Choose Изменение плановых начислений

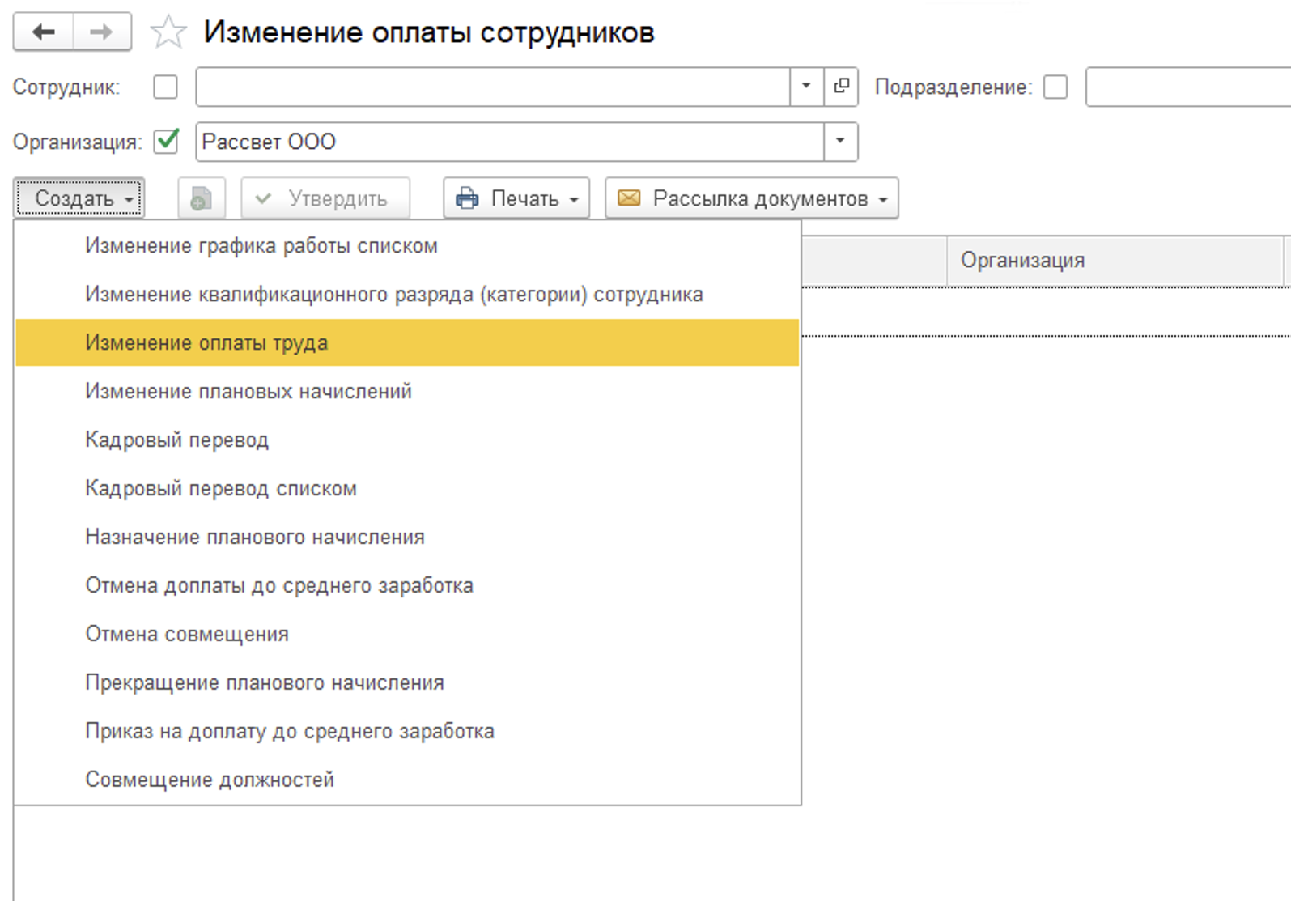click(407, 392)
